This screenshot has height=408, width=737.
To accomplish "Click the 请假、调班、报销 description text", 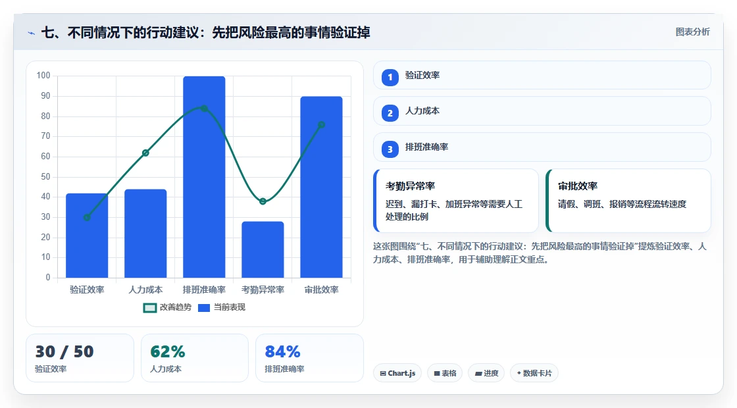I will pos(622,204).
